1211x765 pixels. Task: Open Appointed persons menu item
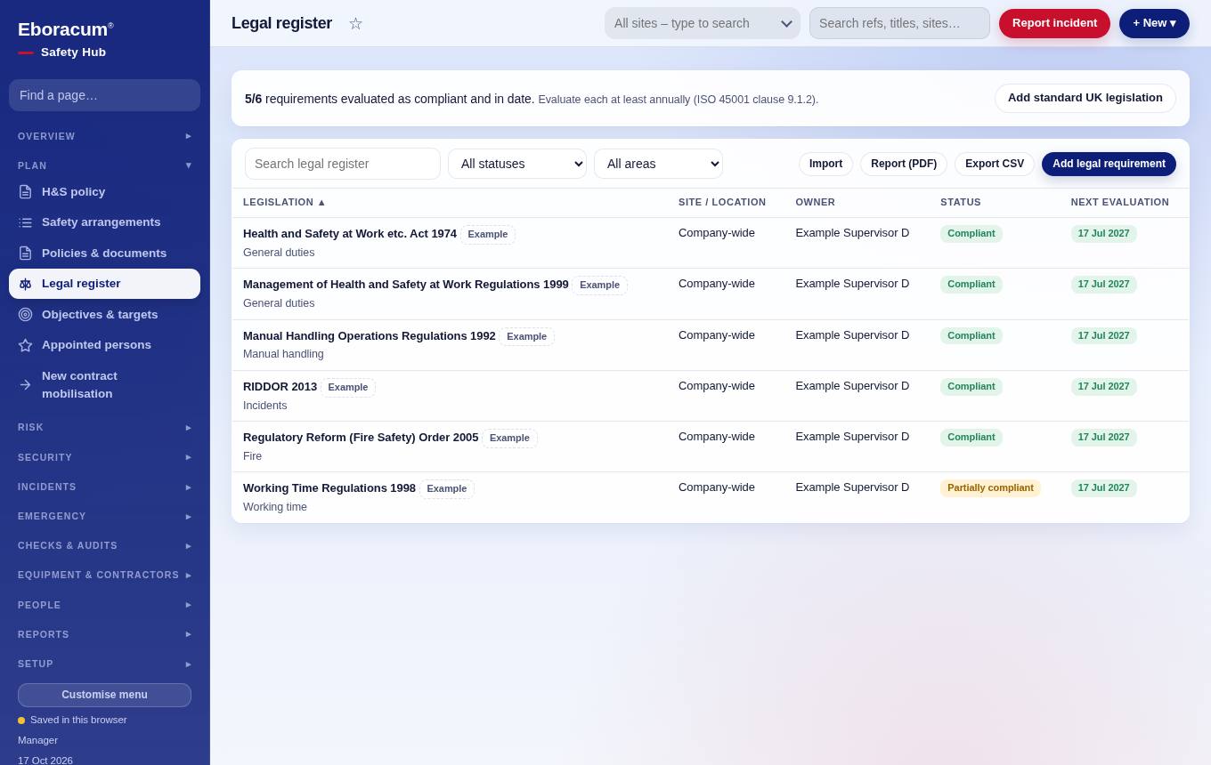(x=104, y=345)
